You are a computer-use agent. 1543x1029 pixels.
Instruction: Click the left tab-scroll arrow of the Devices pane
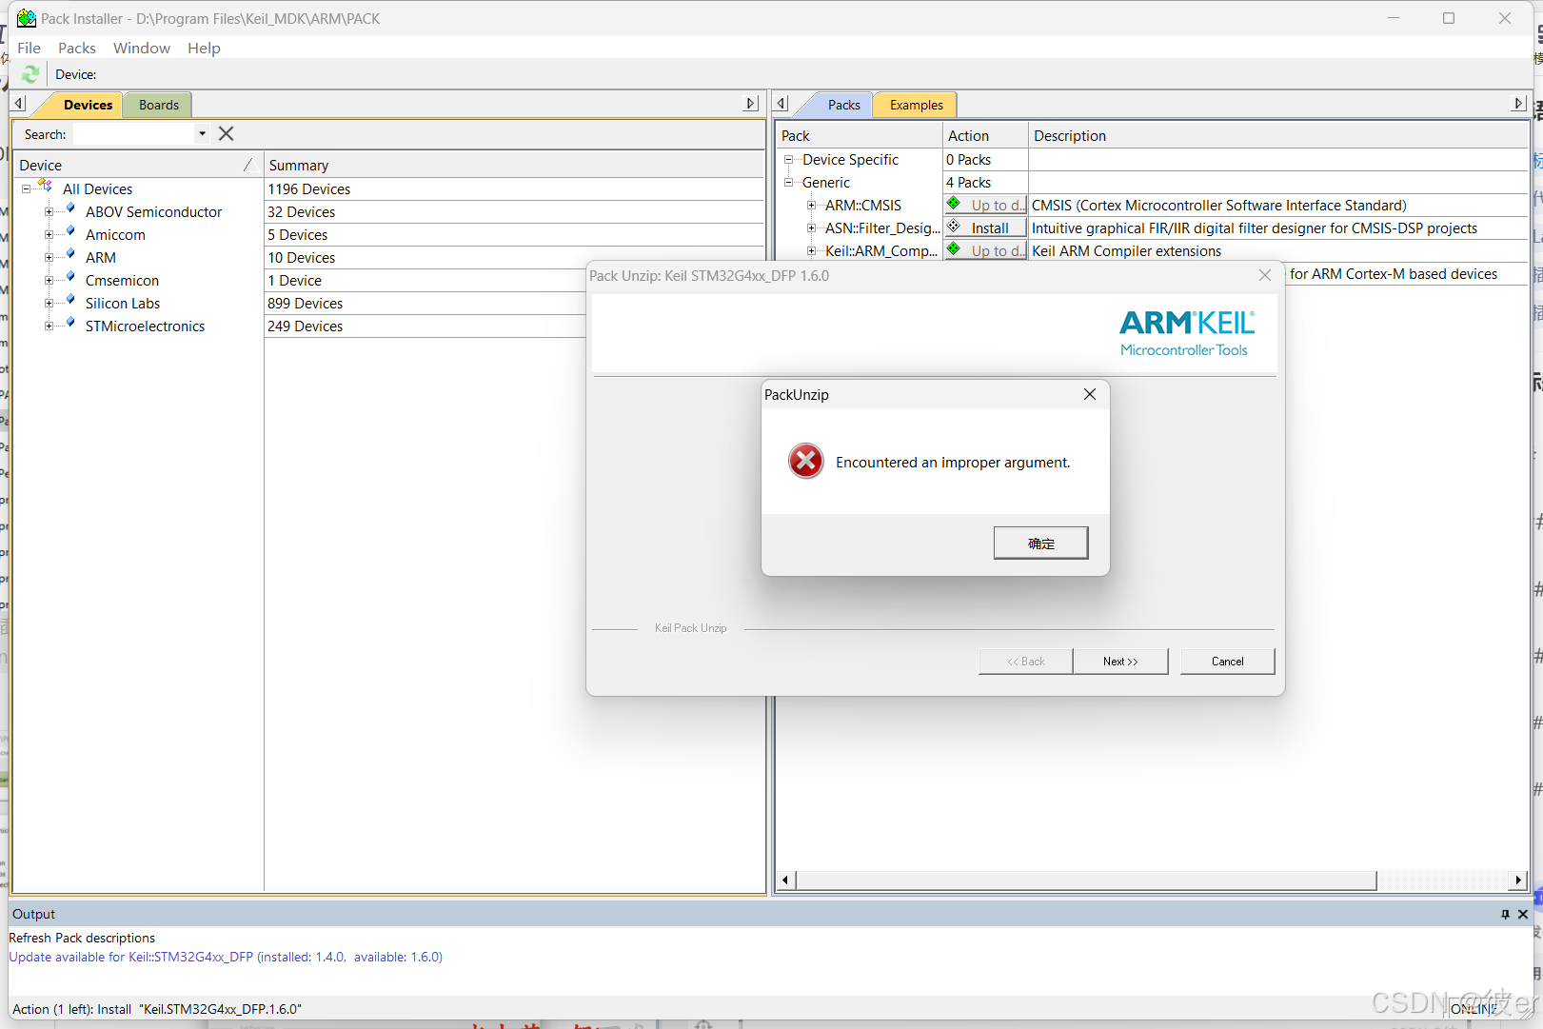coord(19,103)
